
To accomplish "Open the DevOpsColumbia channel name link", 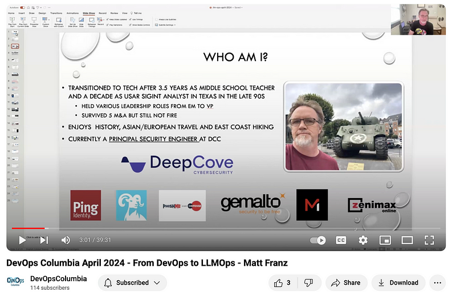I will 59,279.
